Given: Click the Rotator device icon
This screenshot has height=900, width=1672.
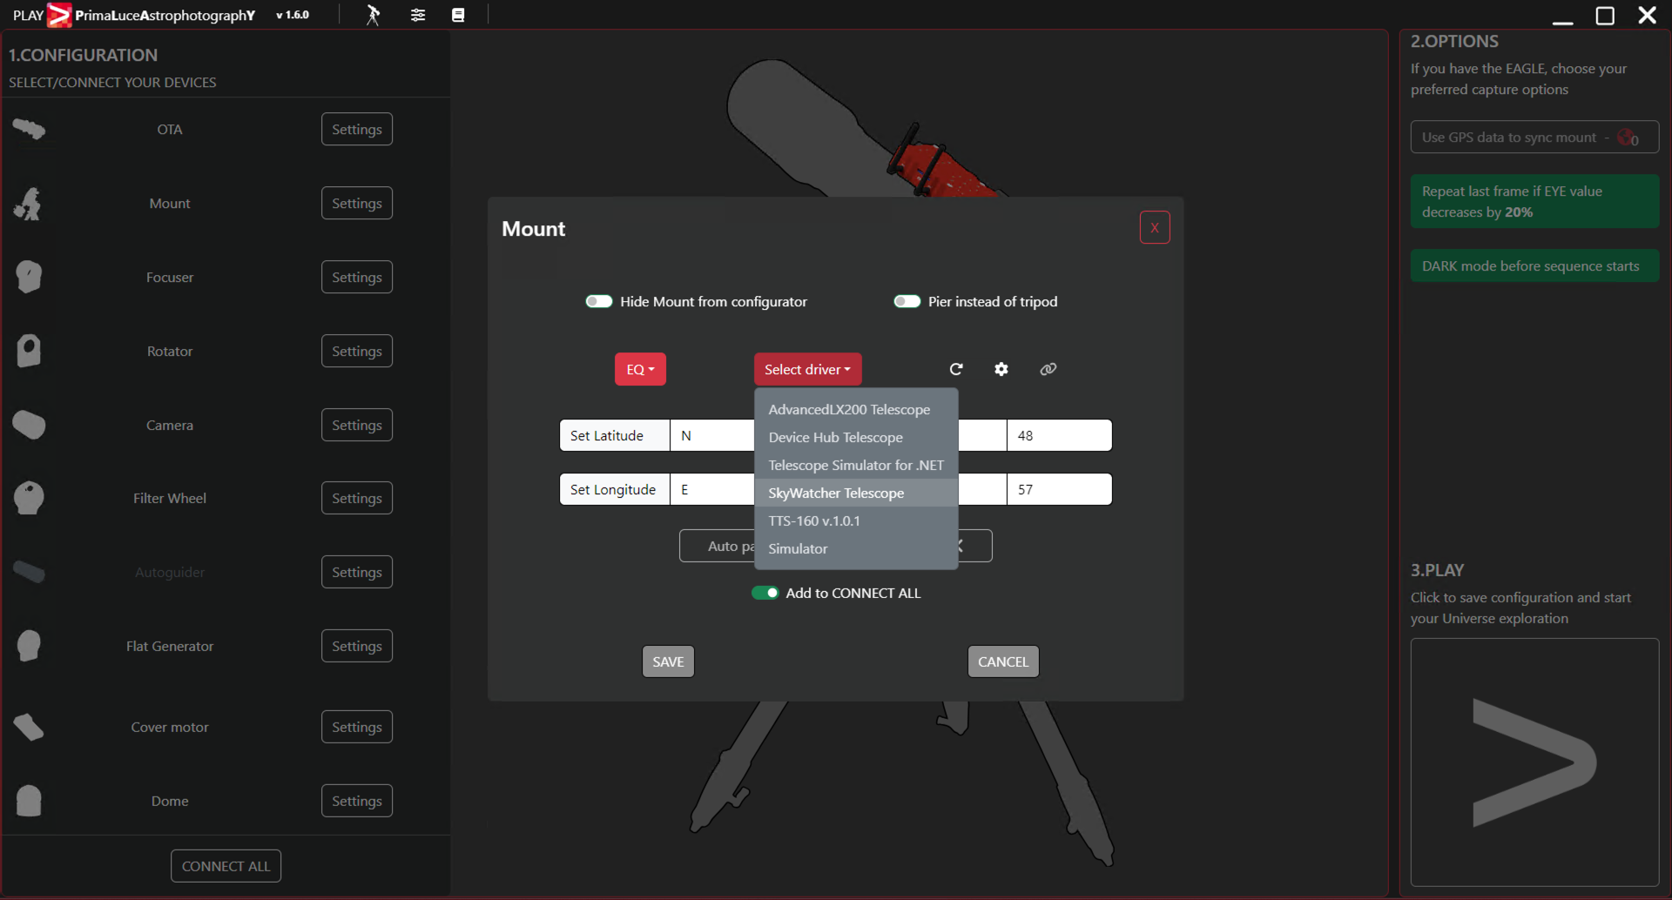Looking at the screenshot, I should 29,351.
